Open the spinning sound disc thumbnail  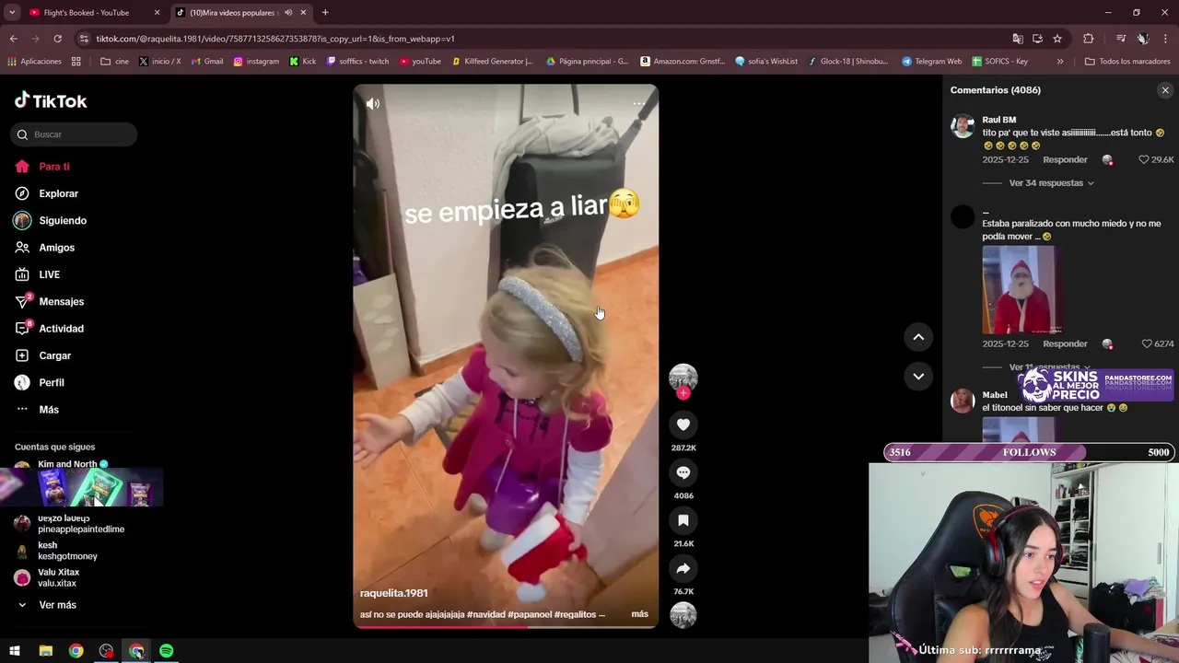(683, 614)
